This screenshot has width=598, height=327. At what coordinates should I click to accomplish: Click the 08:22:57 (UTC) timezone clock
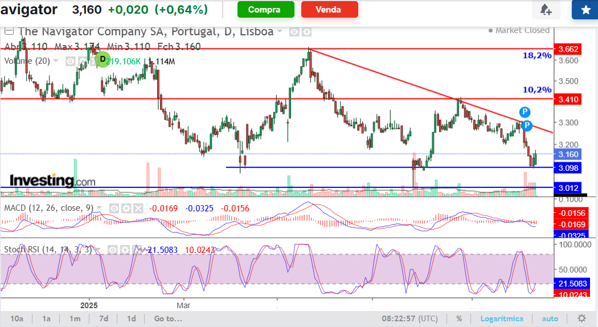coord(410,318)
